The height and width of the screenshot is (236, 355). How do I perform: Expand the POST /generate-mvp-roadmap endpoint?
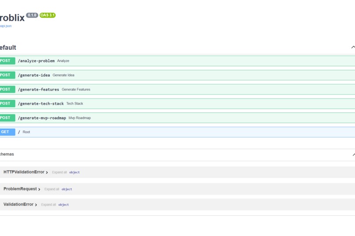click(x=177, y=118)
